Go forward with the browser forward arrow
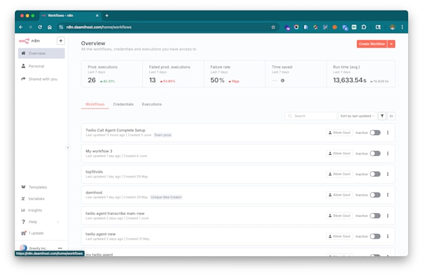The height and width of the screenshot is (276, 423). [30, 27]
